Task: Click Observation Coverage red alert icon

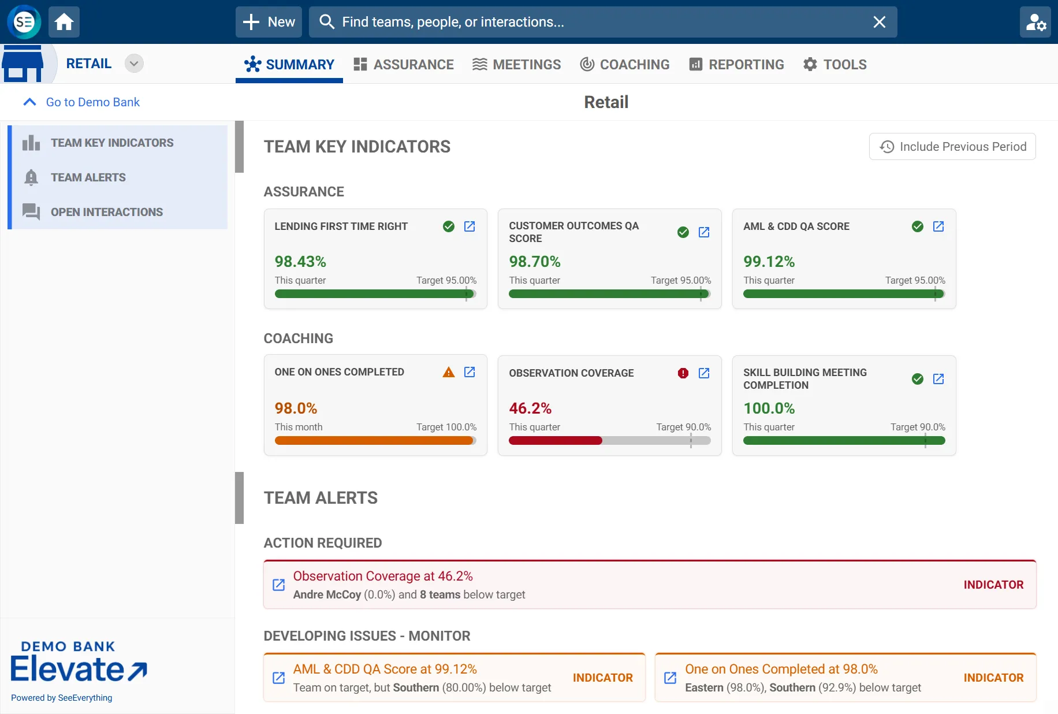Action: coord(683,373)
